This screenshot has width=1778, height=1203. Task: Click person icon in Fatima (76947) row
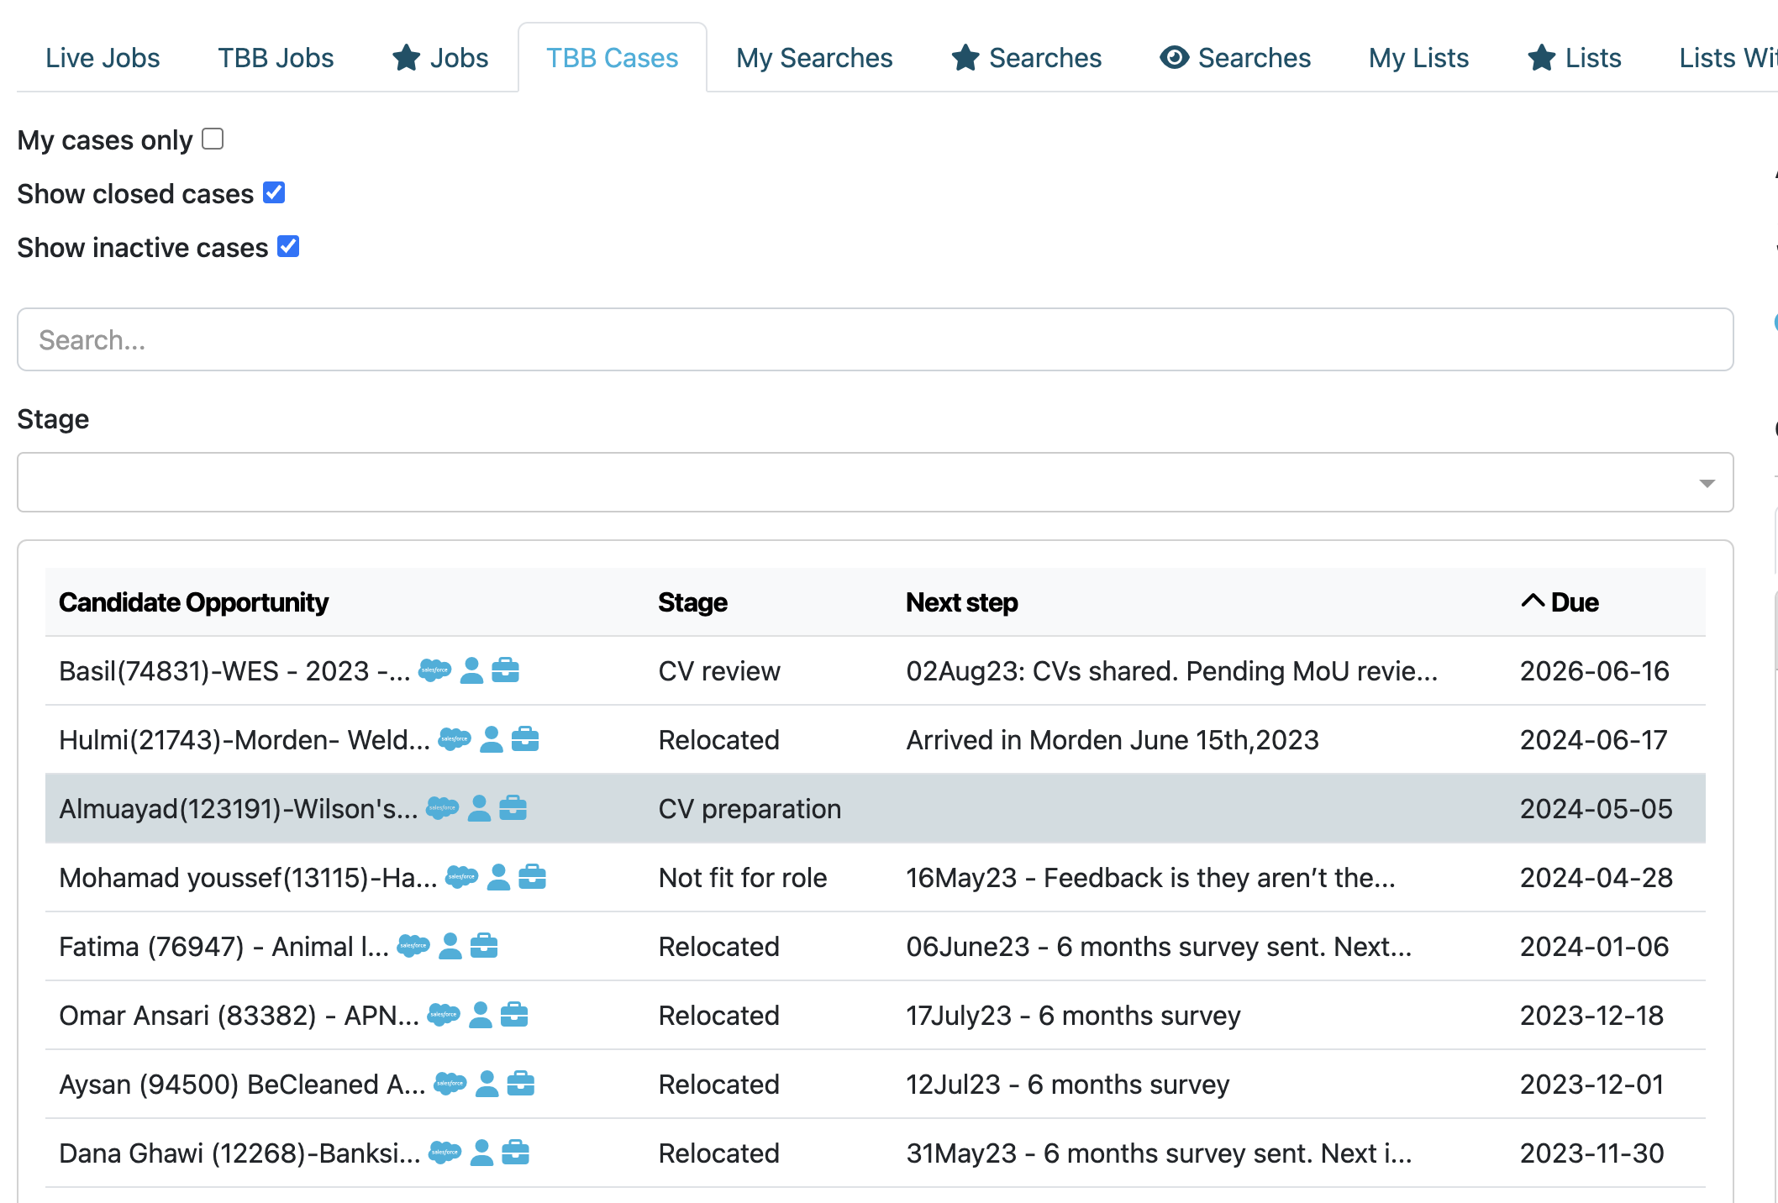[x=450, y=946]
